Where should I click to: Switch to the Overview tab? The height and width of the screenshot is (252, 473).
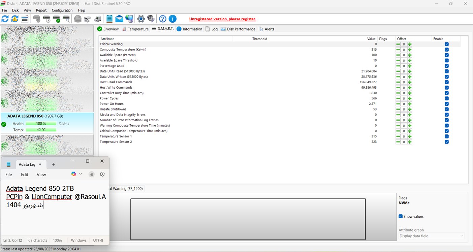tap(108, 29)
